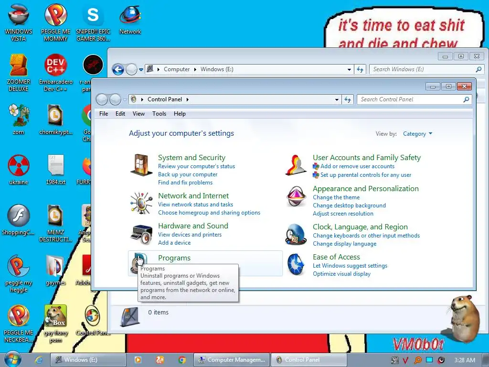The width and height of the screenshot is (489, 367).
Task: Select the WINDOWS VISTA desktop icon
Action: pos(19,22)
